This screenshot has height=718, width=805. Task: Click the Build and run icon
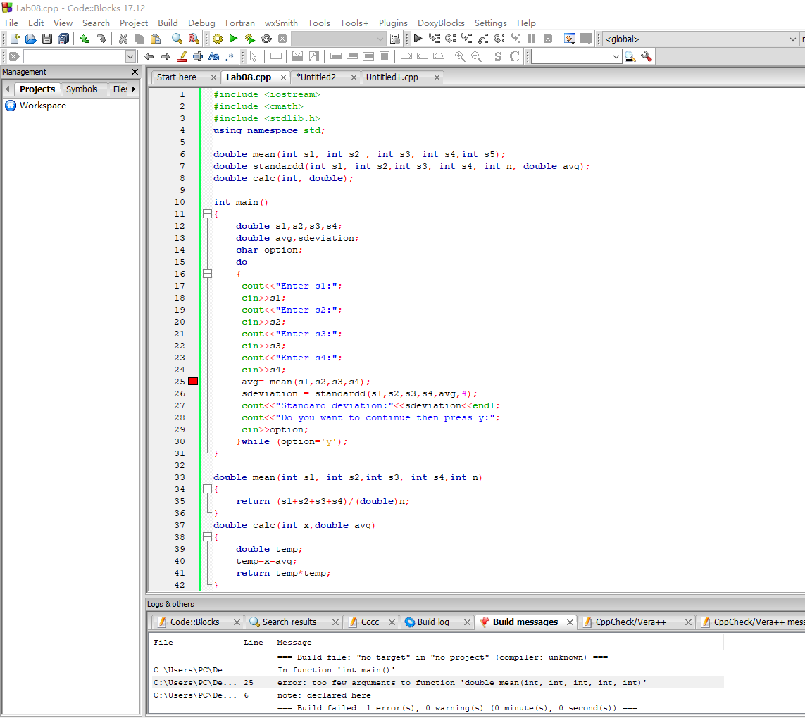(x=249, y=39)
